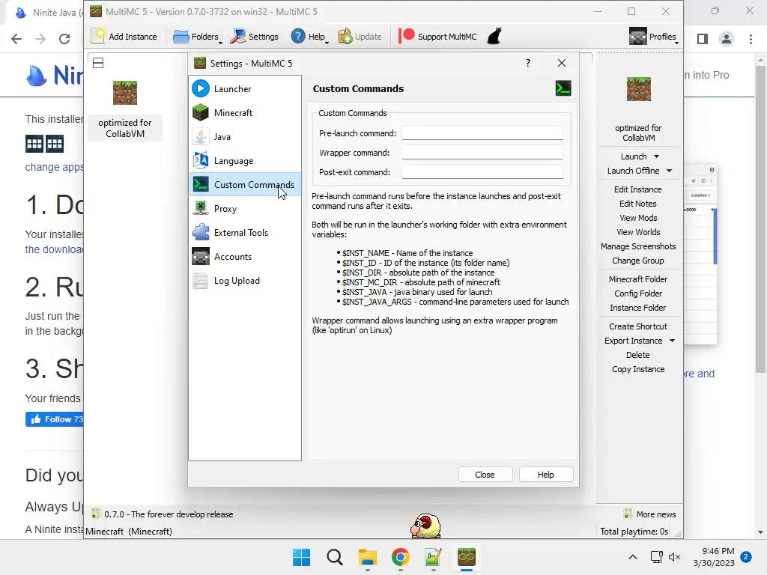Open the Accounts settings page

click(x=245, y=256)
